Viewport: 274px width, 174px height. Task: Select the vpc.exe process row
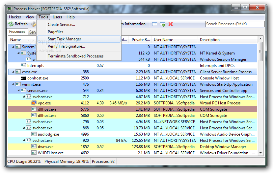[133, 103]
